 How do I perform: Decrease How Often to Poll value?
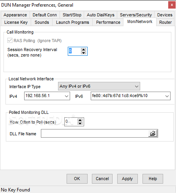tap(80, 123)
